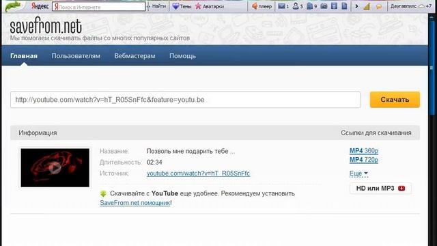Click the document page icon in toolbar
Viewport: 437px width, 246px height.
point(344,6)
